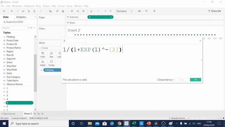Open the File menu
225x127 pixels.
(2, 6)
